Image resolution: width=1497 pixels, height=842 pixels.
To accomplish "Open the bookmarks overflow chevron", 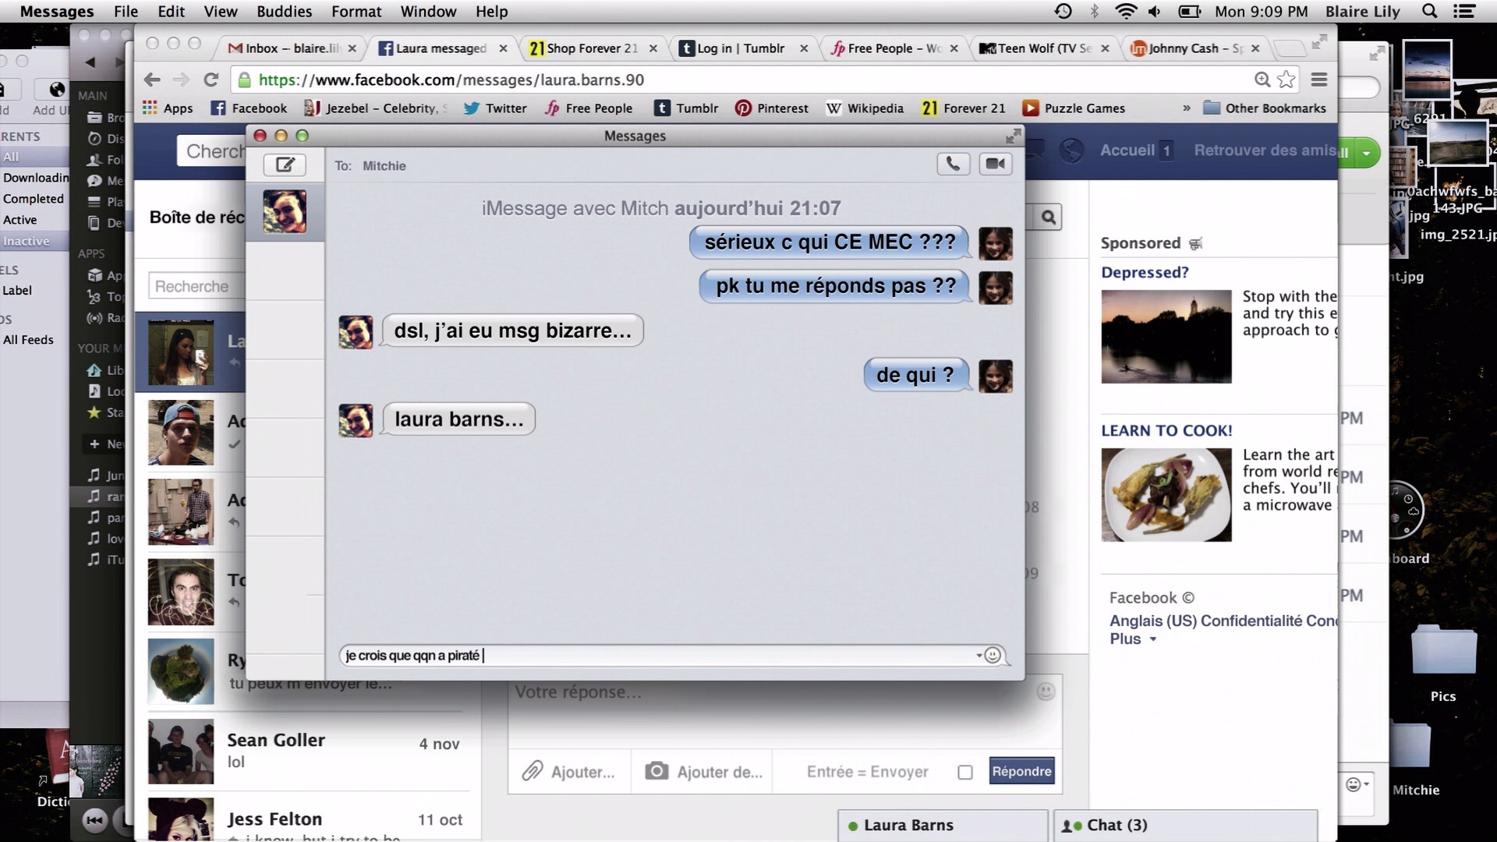I will click(1186, 108).
